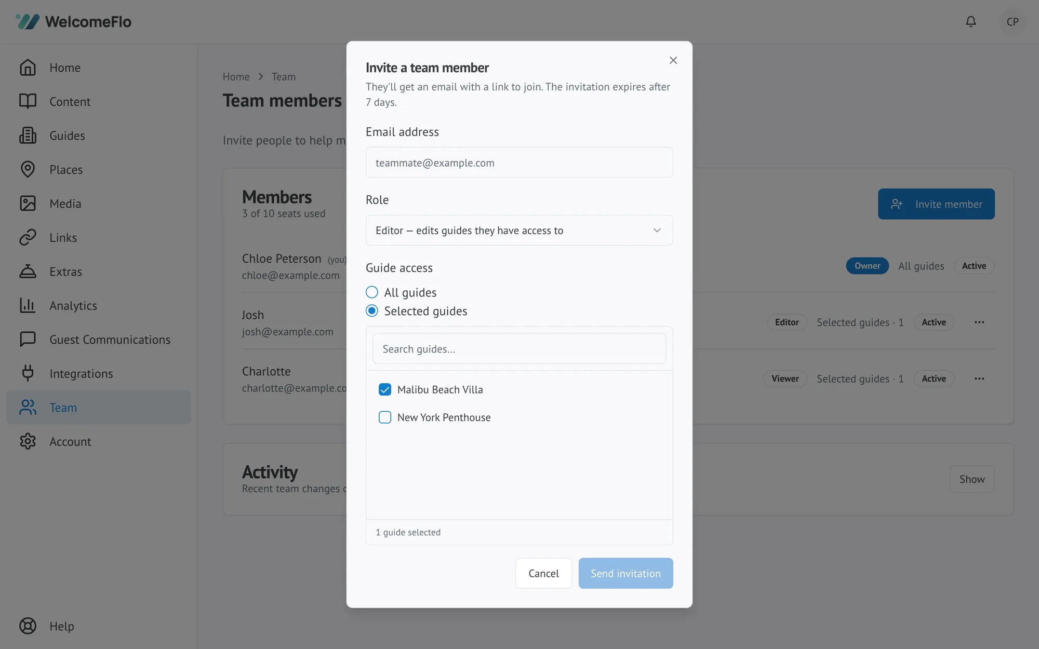Click the Content book icon

(28, 101)
